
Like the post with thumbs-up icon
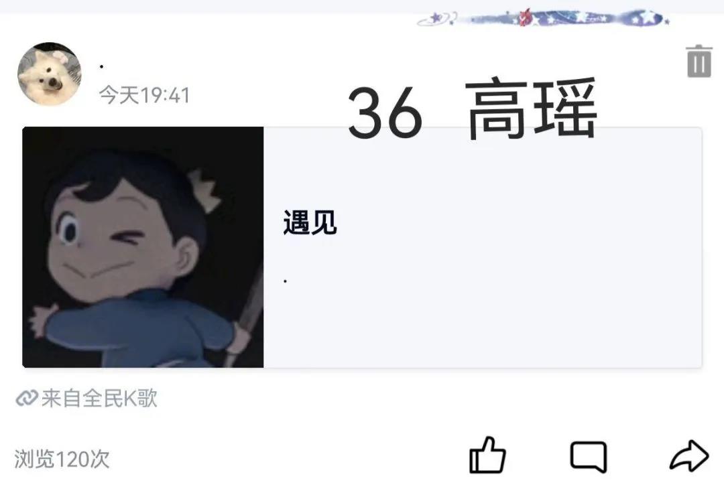[x=487, y=455]
